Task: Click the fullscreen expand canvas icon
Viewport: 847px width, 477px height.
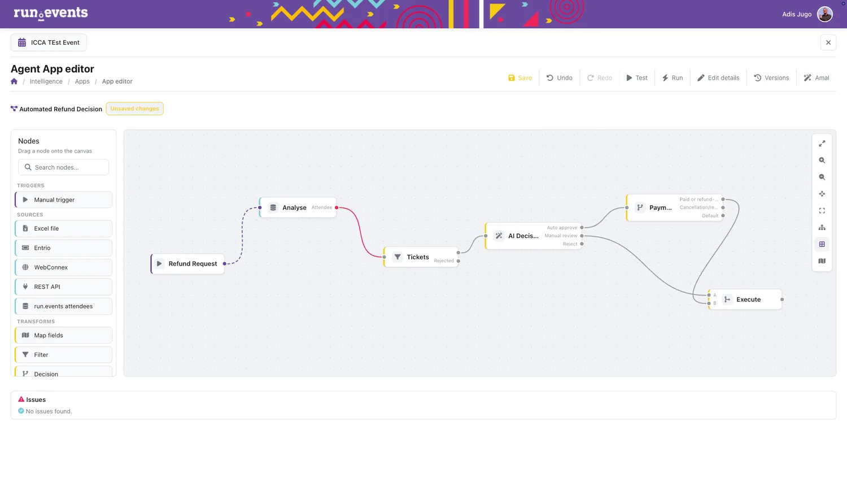Action: click(822, 144)
